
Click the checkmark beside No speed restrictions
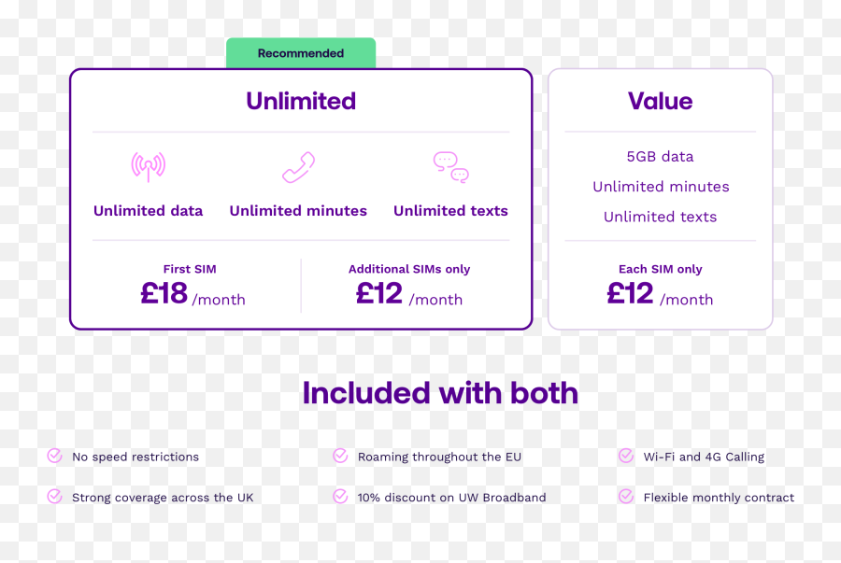click(x=55, y=456)
